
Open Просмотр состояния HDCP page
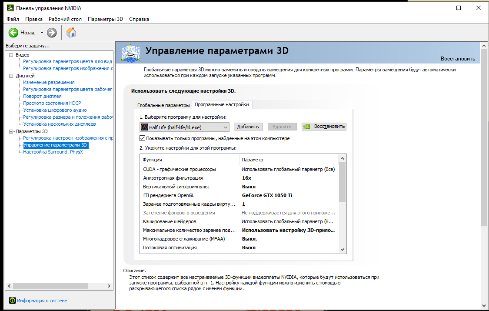[x=52, y=103]
